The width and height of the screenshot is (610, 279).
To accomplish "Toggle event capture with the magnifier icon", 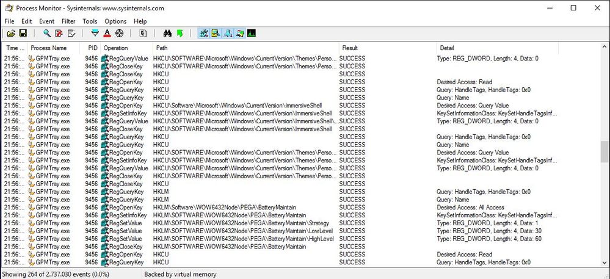I will pyautogui.click(x=47, y=33).
